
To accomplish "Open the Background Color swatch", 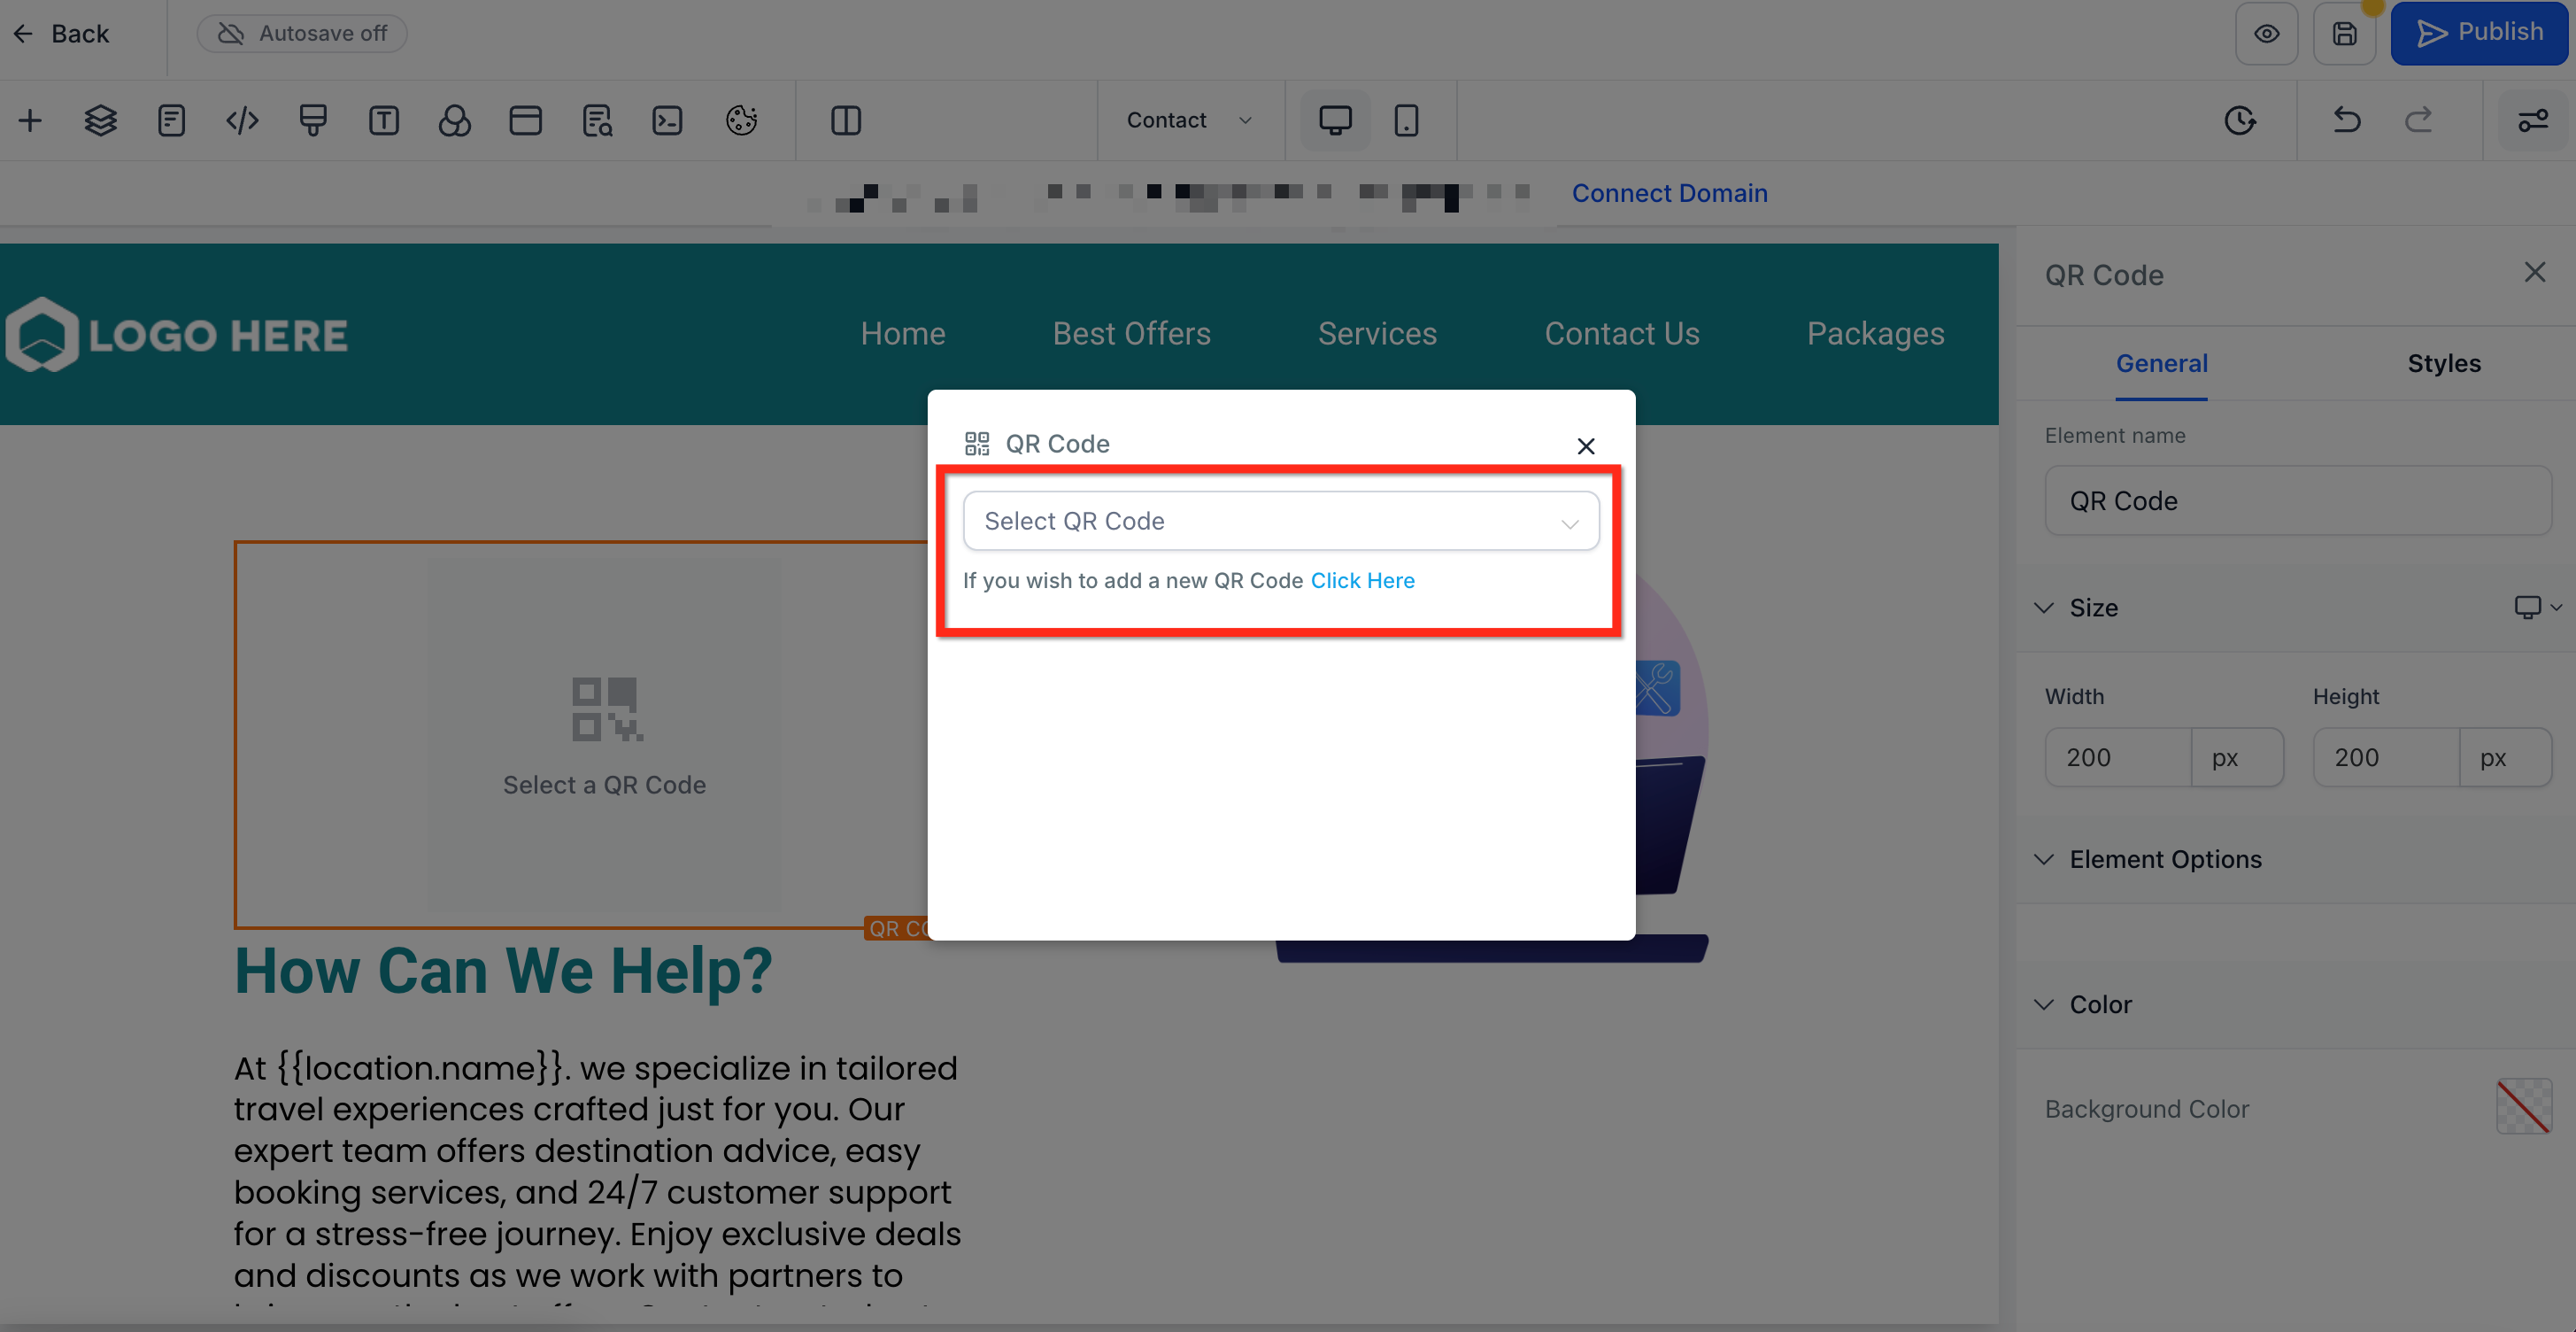I will point(2523,1107).
